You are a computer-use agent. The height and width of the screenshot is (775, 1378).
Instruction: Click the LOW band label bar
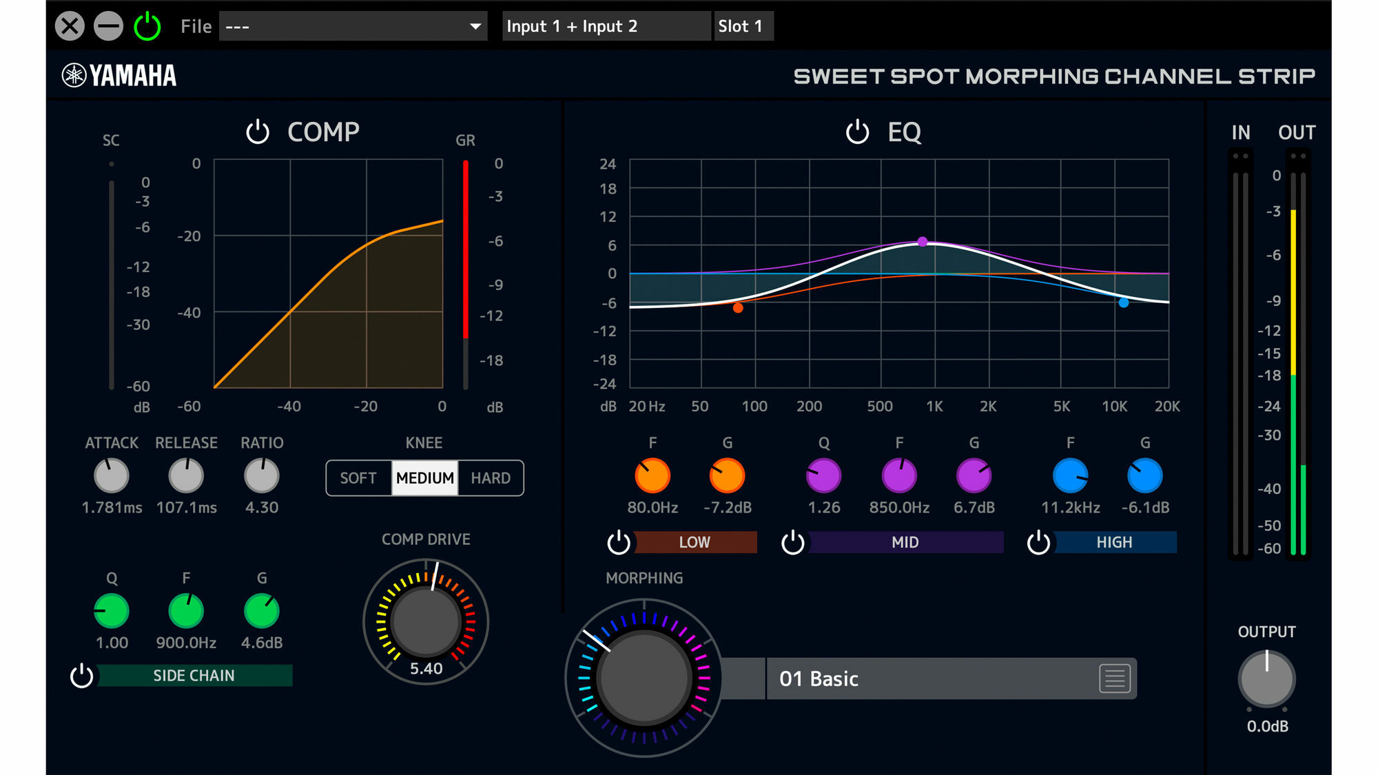click(x=695, y=542)
